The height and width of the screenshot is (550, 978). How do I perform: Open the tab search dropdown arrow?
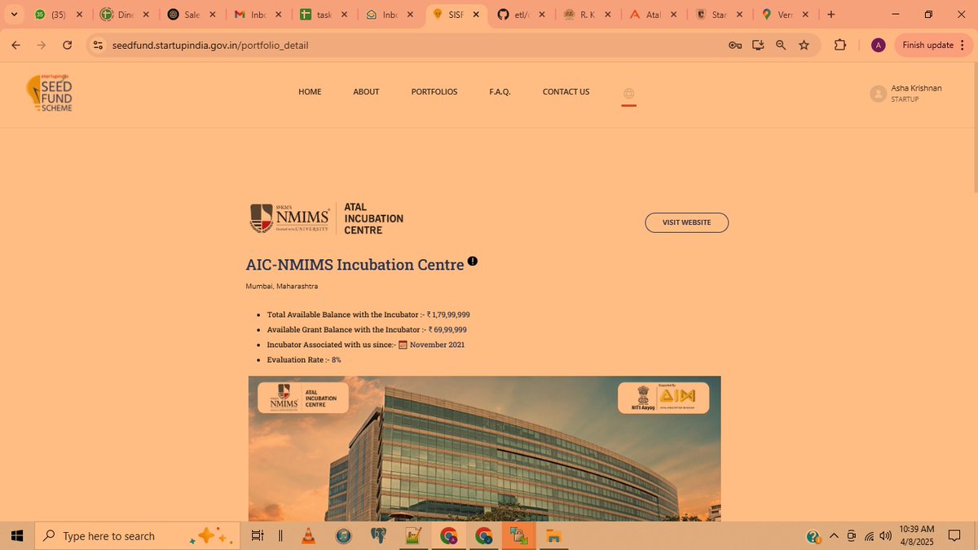pyautogui.click(x=14, y=15)
